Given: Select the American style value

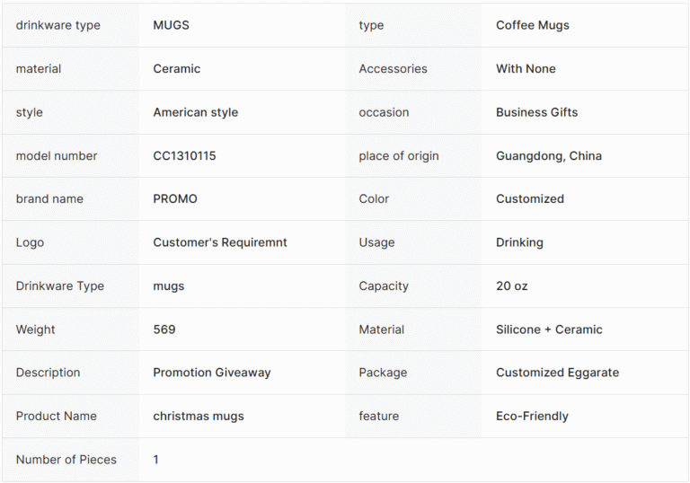Looking at the screenshot, I should pyautogui.click(x=195, y=112).
